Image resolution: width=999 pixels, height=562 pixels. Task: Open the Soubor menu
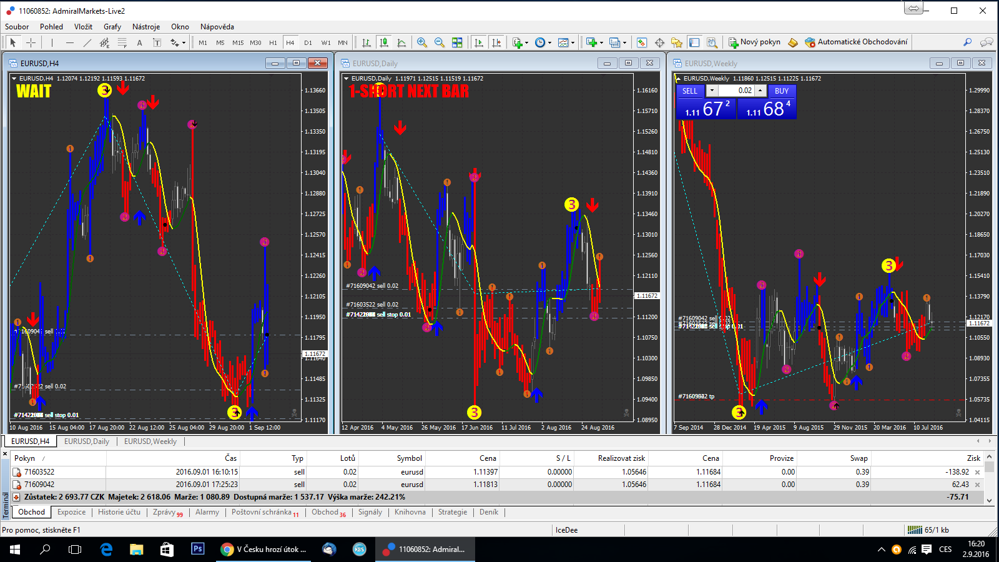pos(17,27)
